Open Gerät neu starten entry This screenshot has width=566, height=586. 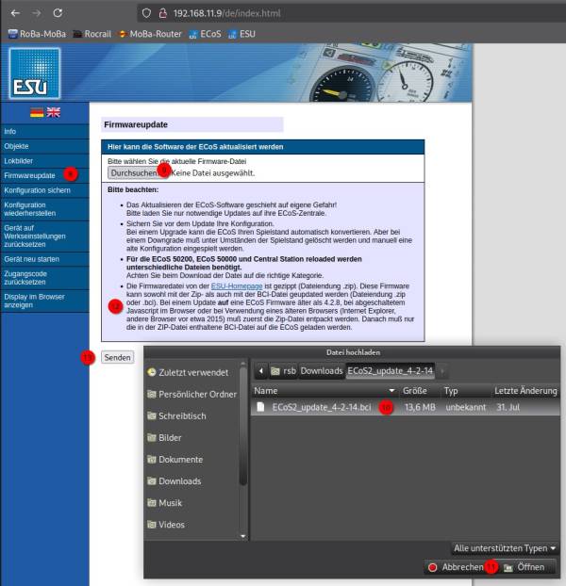(45, 259)
